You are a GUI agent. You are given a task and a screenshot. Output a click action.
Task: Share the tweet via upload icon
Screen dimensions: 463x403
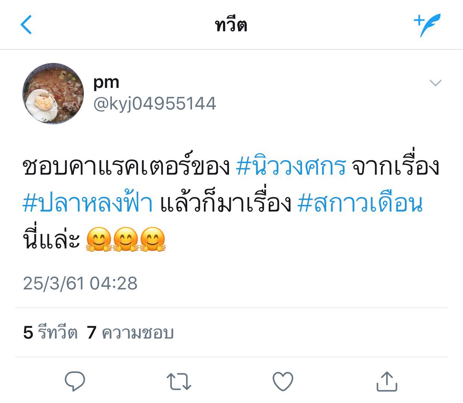pos(387,381)
